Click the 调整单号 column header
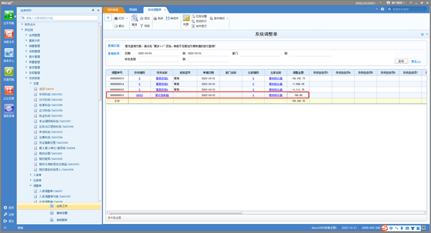Viewport: 431px width, 233px height. tap(117, 72)
